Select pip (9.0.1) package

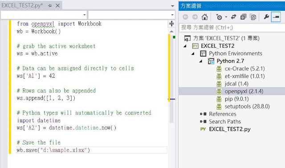tap(236, 99)
